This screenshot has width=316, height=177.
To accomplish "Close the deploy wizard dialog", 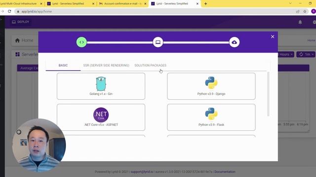I will pyautogui.click(x=273, y=37).
